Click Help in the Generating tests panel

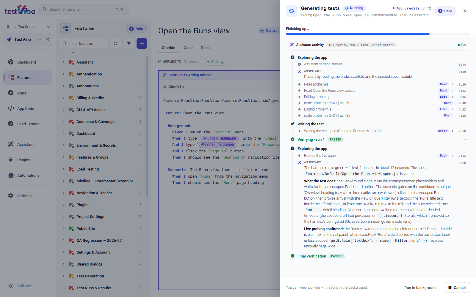(445, 11)
